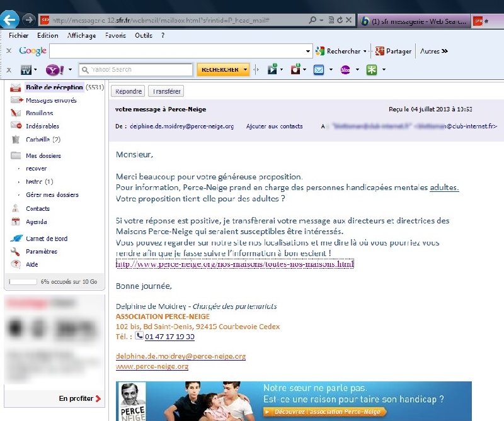The width and height of the screenshot is (504, 421).
Task: Open the red notification toolbar icon
Action: [x=295, y=69]
